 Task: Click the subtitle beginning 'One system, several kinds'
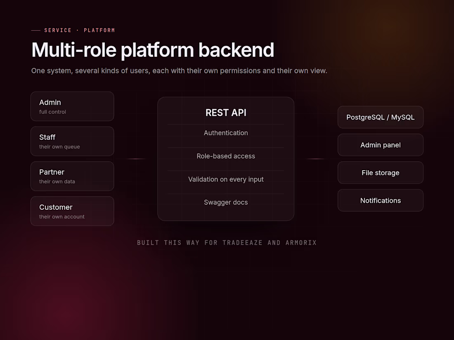179,71
